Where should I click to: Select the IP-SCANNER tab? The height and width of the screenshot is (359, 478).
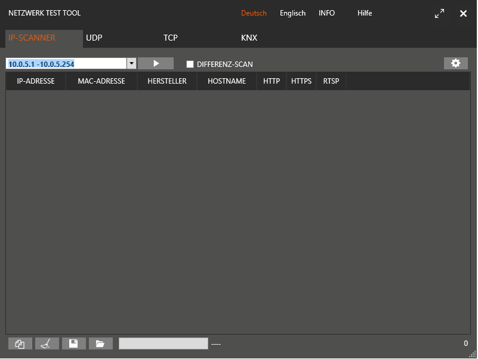(x=32, y=38)
